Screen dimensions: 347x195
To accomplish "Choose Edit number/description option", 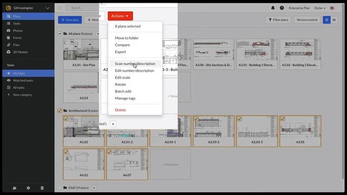I will pyautogui.click(x=135, y=70).
